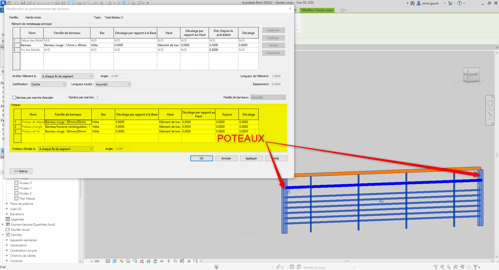Click the selection filter funnel icon
The image size is (499, 270).
pos(475,267)
